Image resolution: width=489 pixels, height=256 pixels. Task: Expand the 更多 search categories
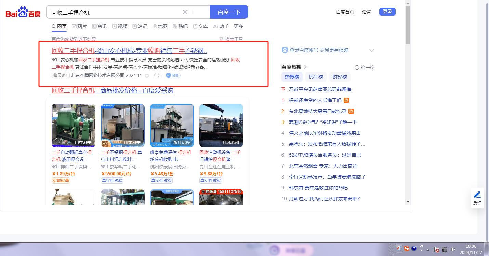point(239,26)
